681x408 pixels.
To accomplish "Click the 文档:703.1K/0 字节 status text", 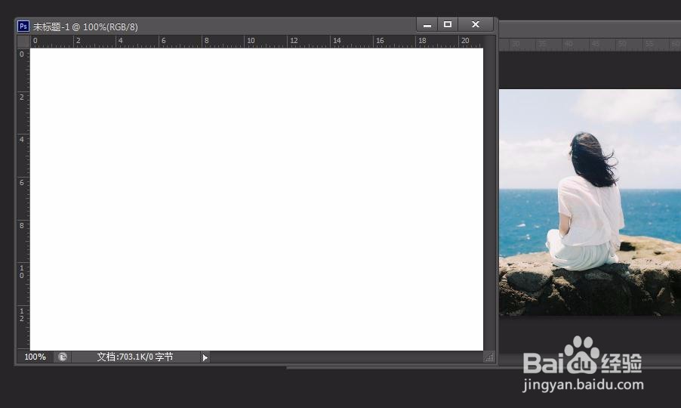I will click(135, 357).
